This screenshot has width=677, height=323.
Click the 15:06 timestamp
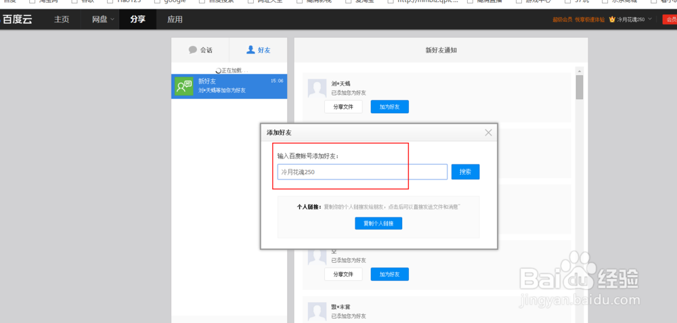click(277, 81)
